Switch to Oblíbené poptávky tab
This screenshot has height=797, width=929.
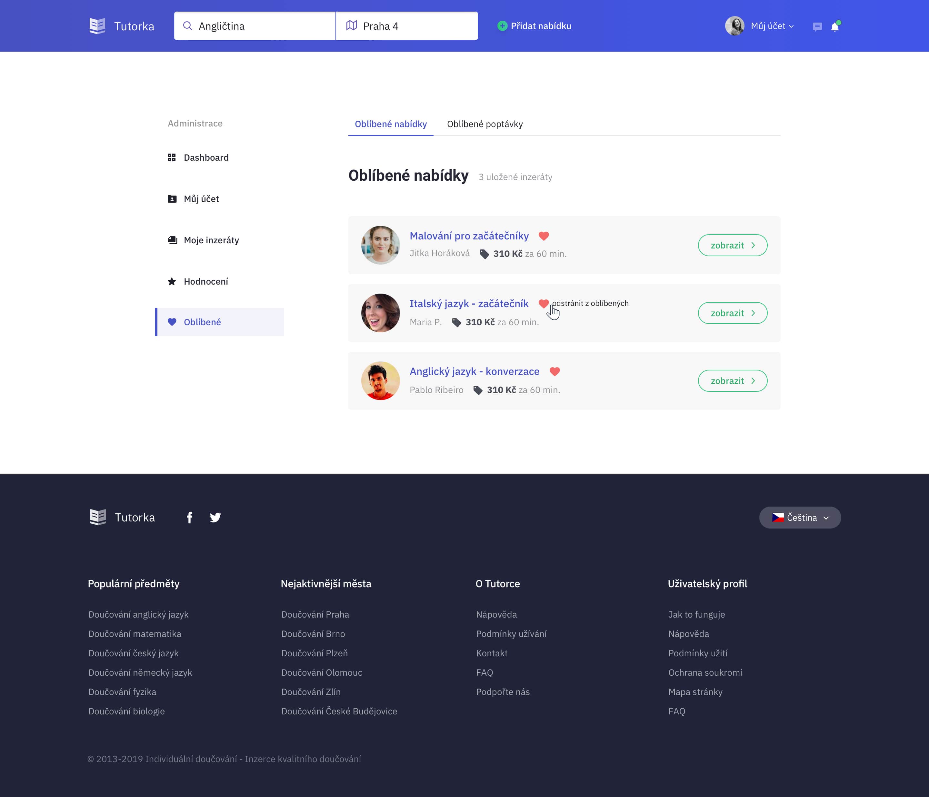tap(485, 124)
